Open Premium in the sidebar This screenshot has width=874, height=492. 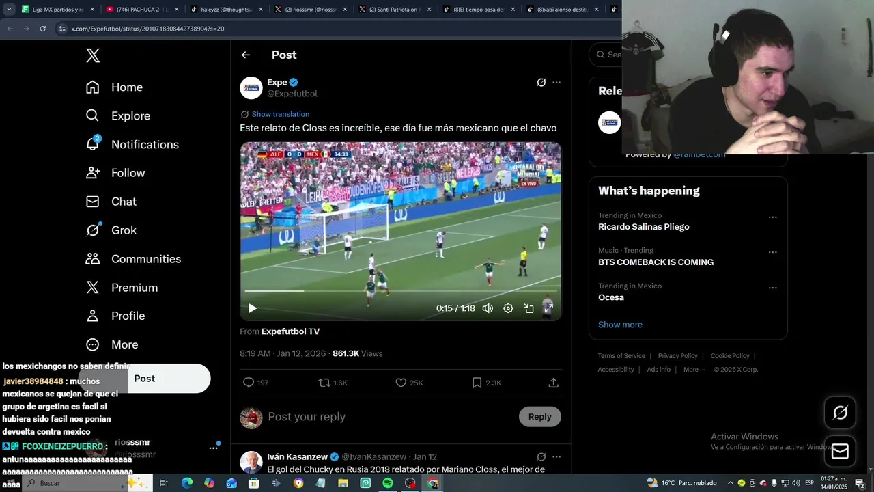pos(121,288)
